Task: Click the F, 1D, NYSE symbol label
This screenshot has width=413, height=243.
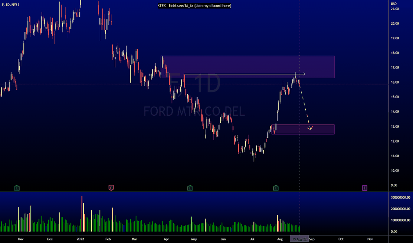Action: pos(11,4)
